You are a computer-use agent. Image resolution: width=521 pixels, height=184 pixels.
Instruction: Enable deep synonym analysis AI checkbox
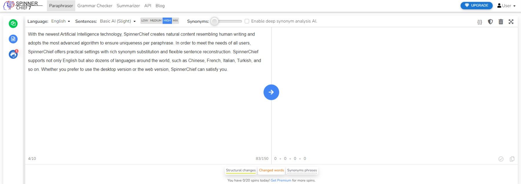(x=247, y=21)
